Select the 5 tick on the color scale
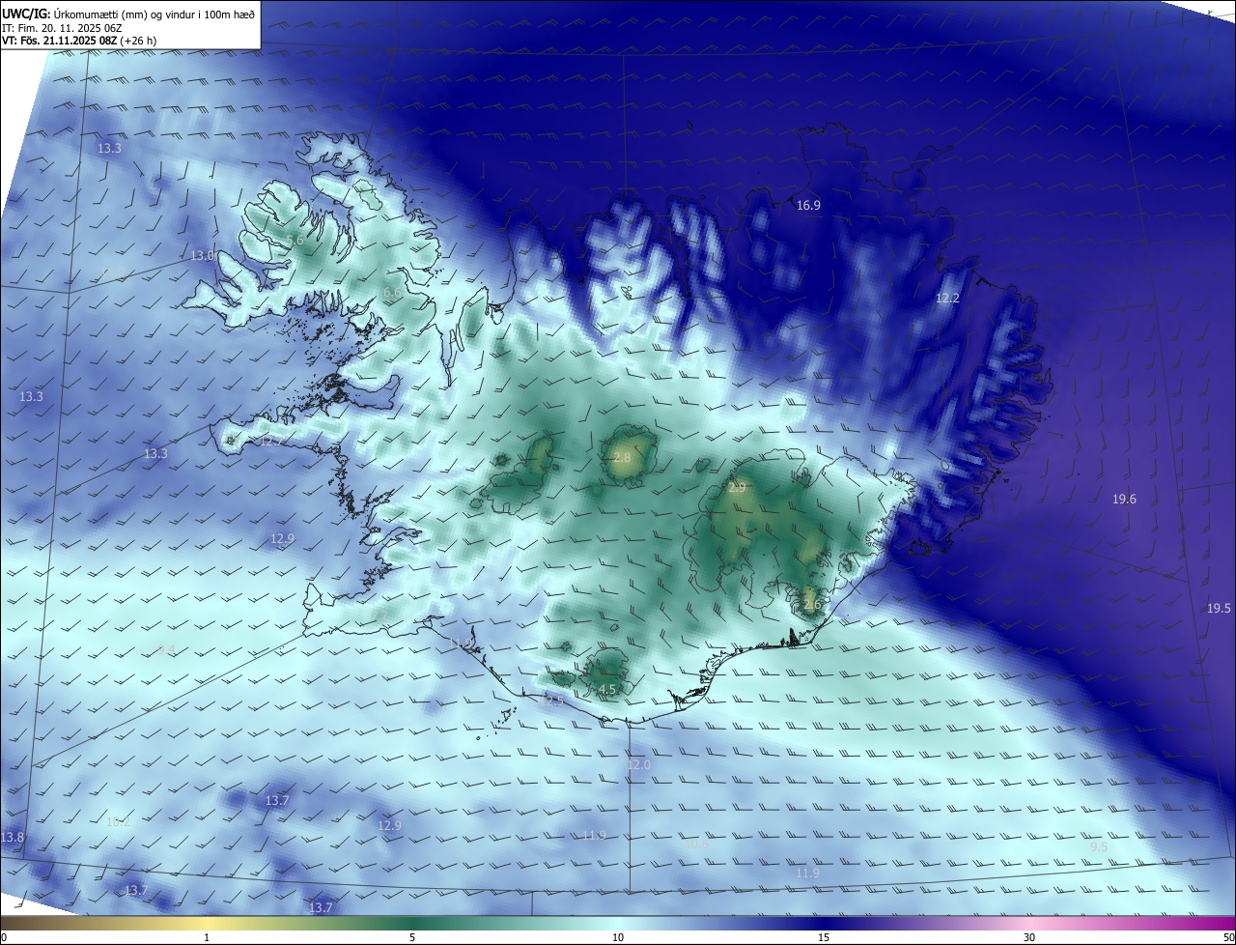Image resolution: width=1236 pixels, height=945 pixels. coord(412,937)
